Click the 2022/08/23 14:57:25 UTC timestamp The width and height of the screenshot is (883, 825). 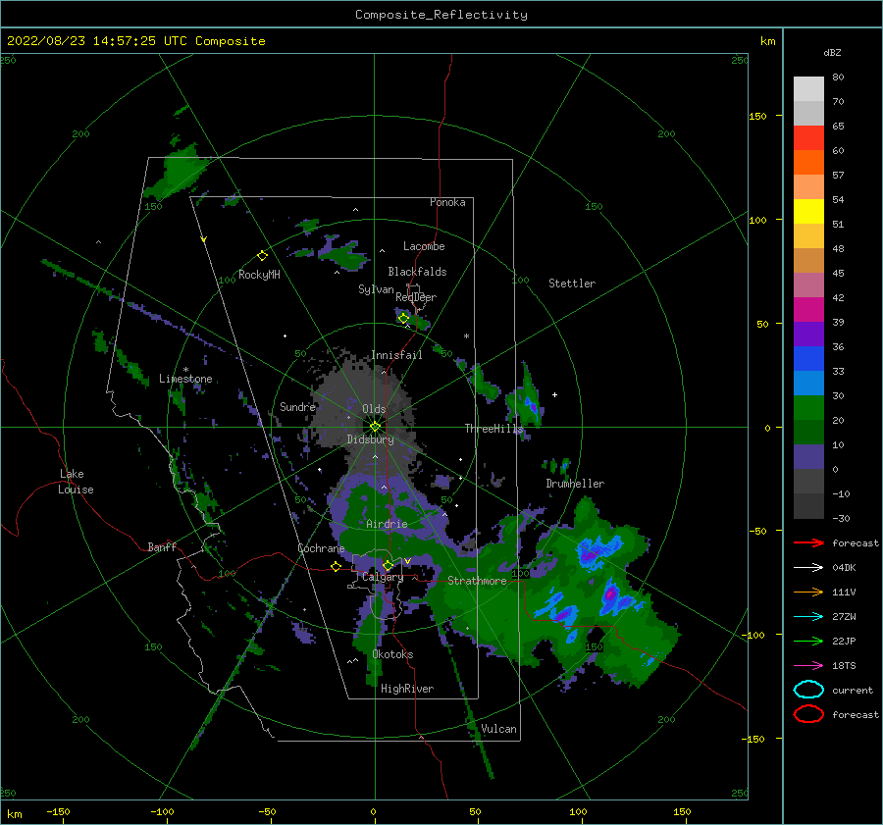click(97, 41)
